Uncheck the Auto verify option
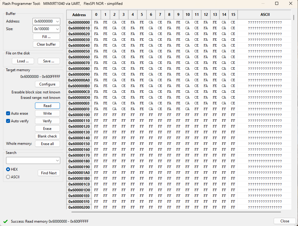 point(8,121)
